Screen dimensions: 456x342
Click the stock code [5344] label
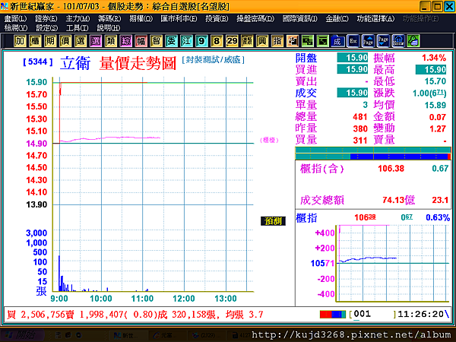click(38, 62)
